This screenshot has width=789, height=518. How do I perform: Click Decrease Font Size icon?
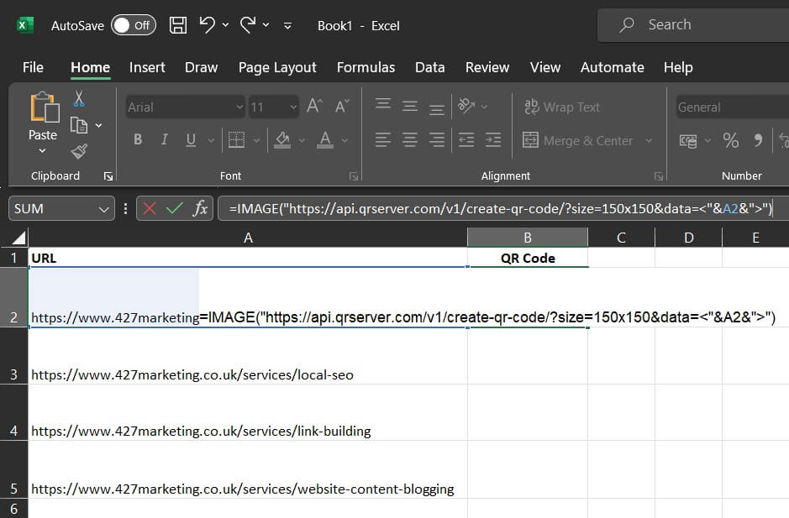point(342,106)
